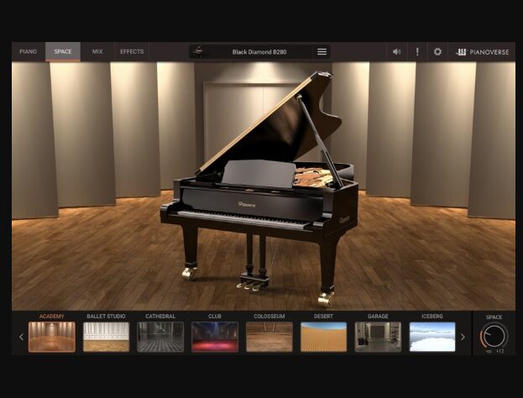Mute audio with the speaker icon
The width and height of the screenshot is (523, 398).
396,52
